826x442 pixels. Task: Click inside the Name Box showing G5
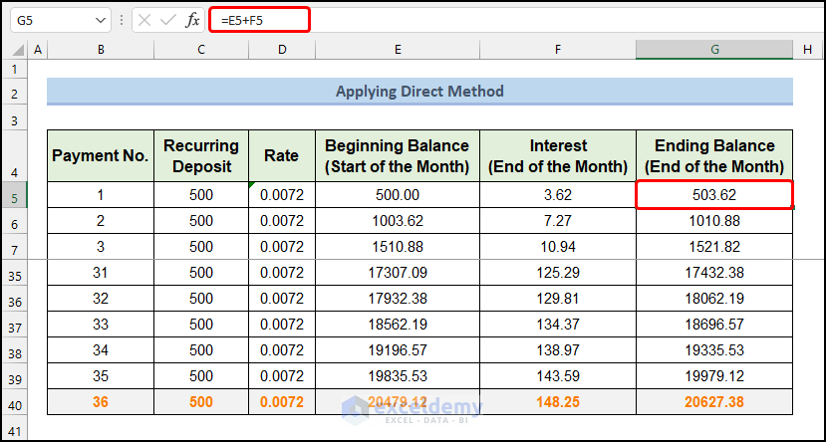(x=50, y=20)
